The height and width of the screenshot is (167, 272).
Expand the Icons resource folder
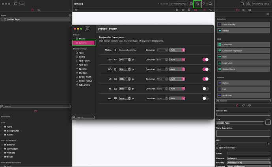click(2, 127)
